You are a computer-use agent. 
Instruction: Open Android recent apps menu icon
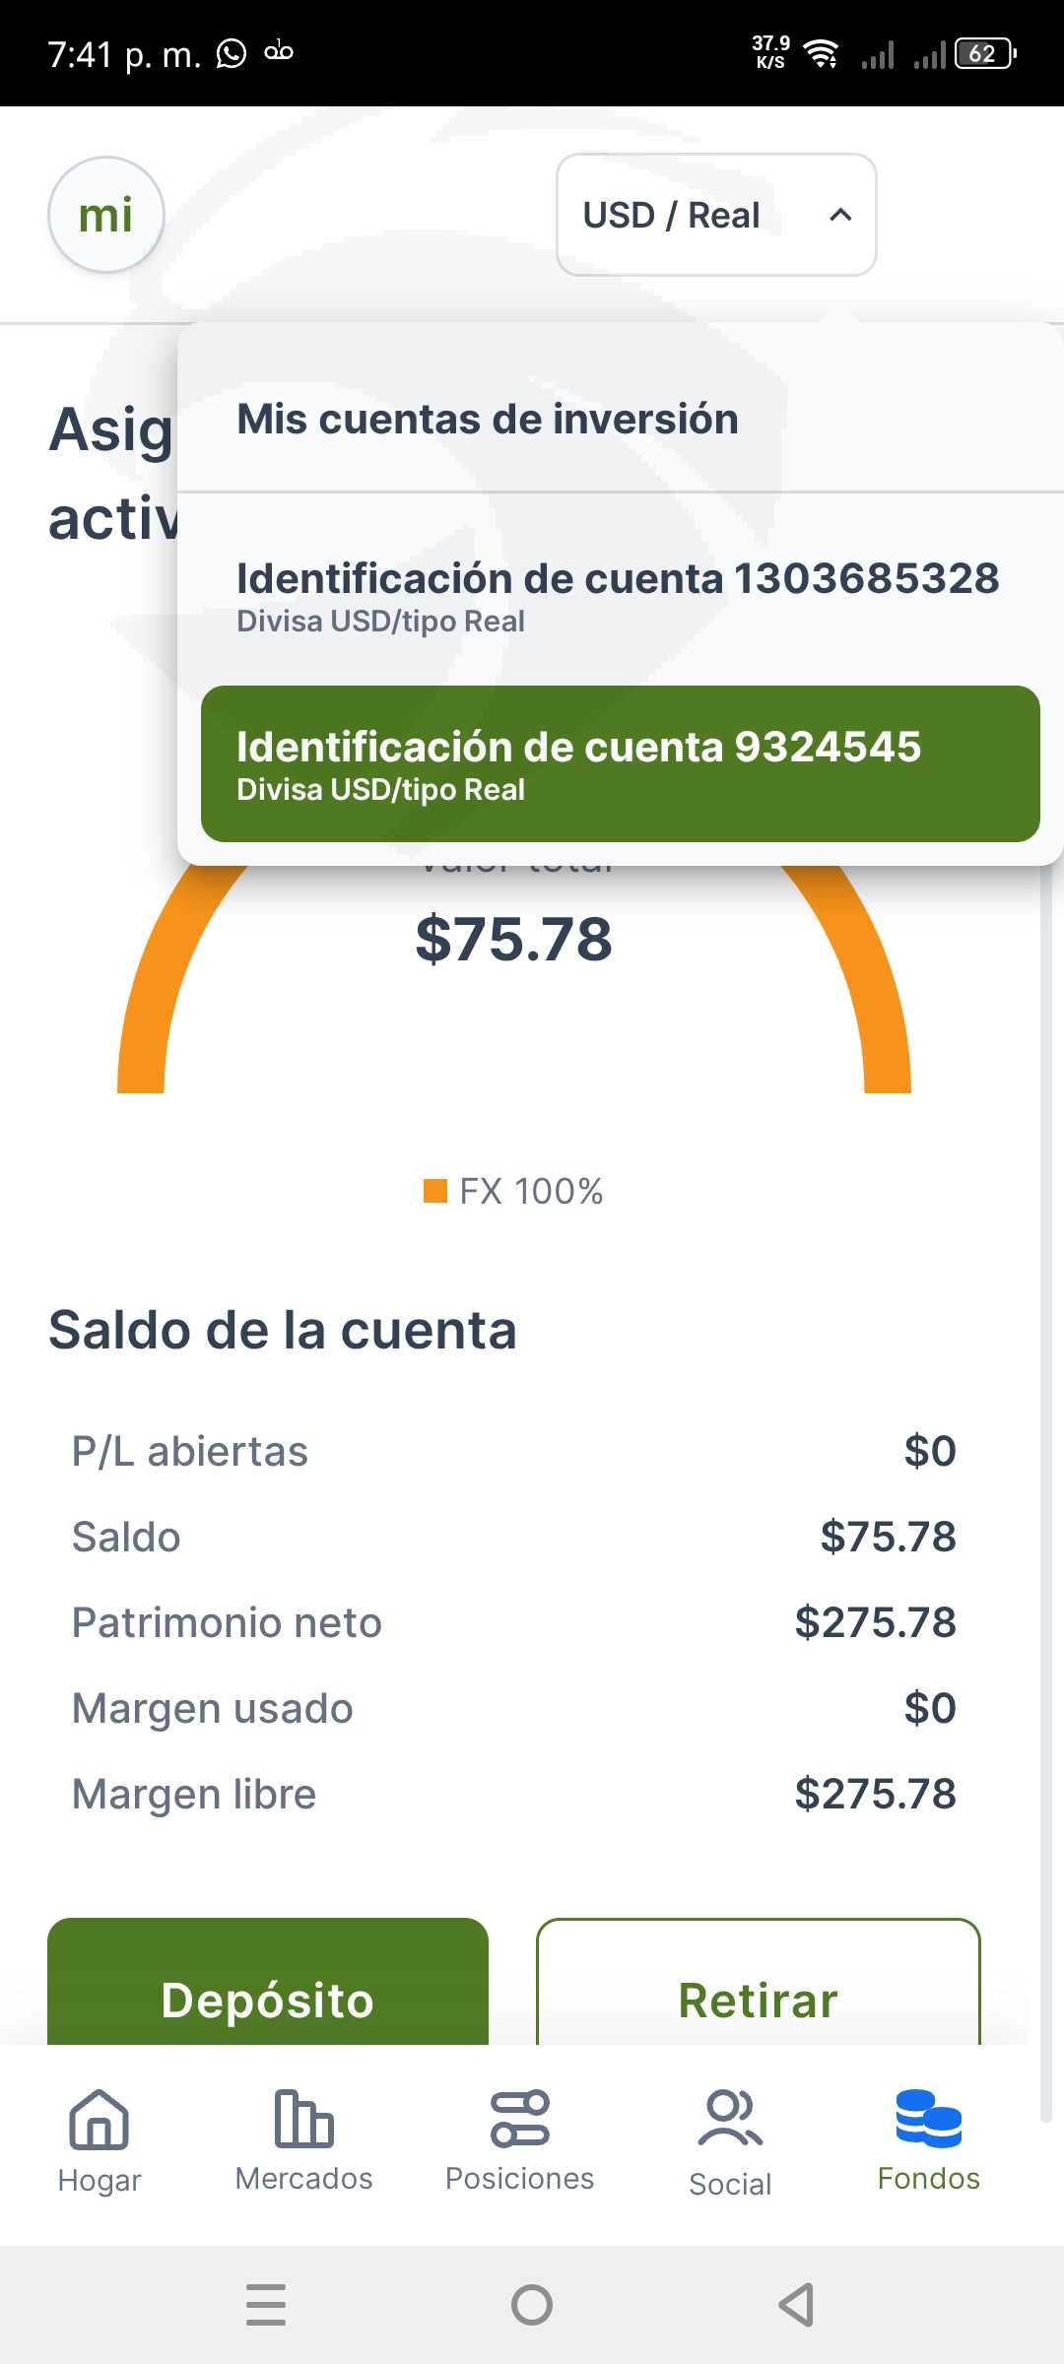tap(266, 2305)
